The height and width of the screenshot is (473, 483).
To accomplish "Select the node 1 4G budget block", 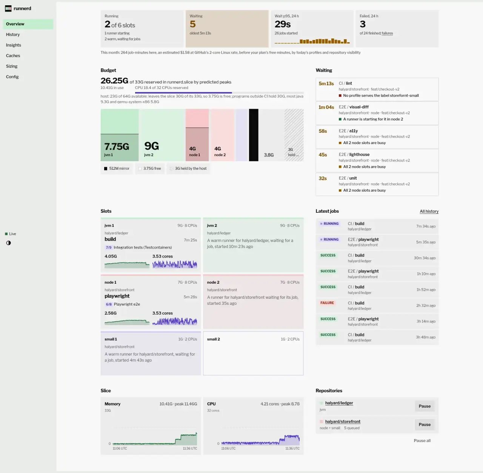I will (197, 135).
